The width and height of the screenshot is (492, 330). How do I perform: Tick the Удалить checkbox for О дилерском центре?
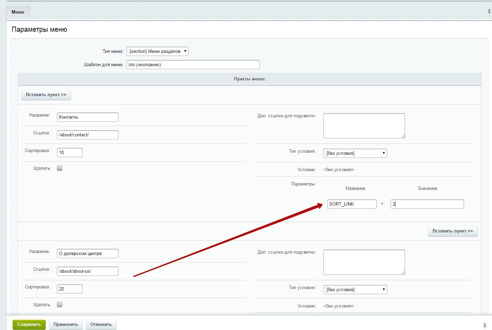coord(60,305)
